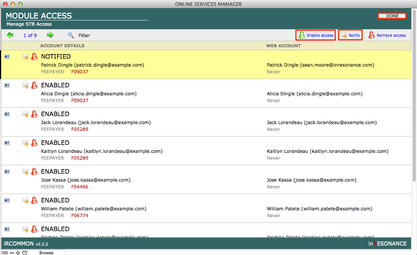Click notify envelope icon for Kaitlyn Lorandeau
417x255 pixels.
point(25,143)
